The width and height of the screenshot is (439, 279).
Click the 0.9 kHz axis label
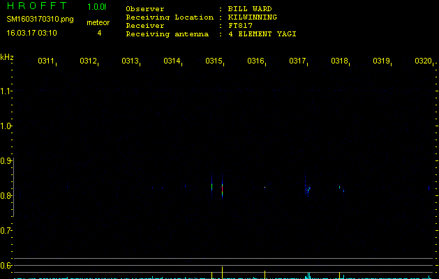tap(6, 160)
